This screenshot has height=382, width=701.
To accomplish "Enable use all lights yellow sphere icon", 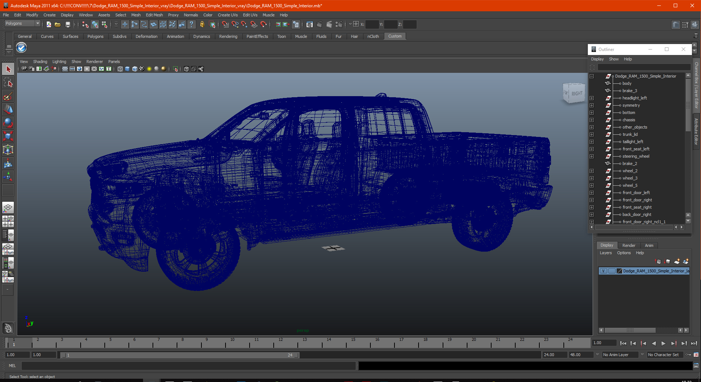I will [149, 69].
